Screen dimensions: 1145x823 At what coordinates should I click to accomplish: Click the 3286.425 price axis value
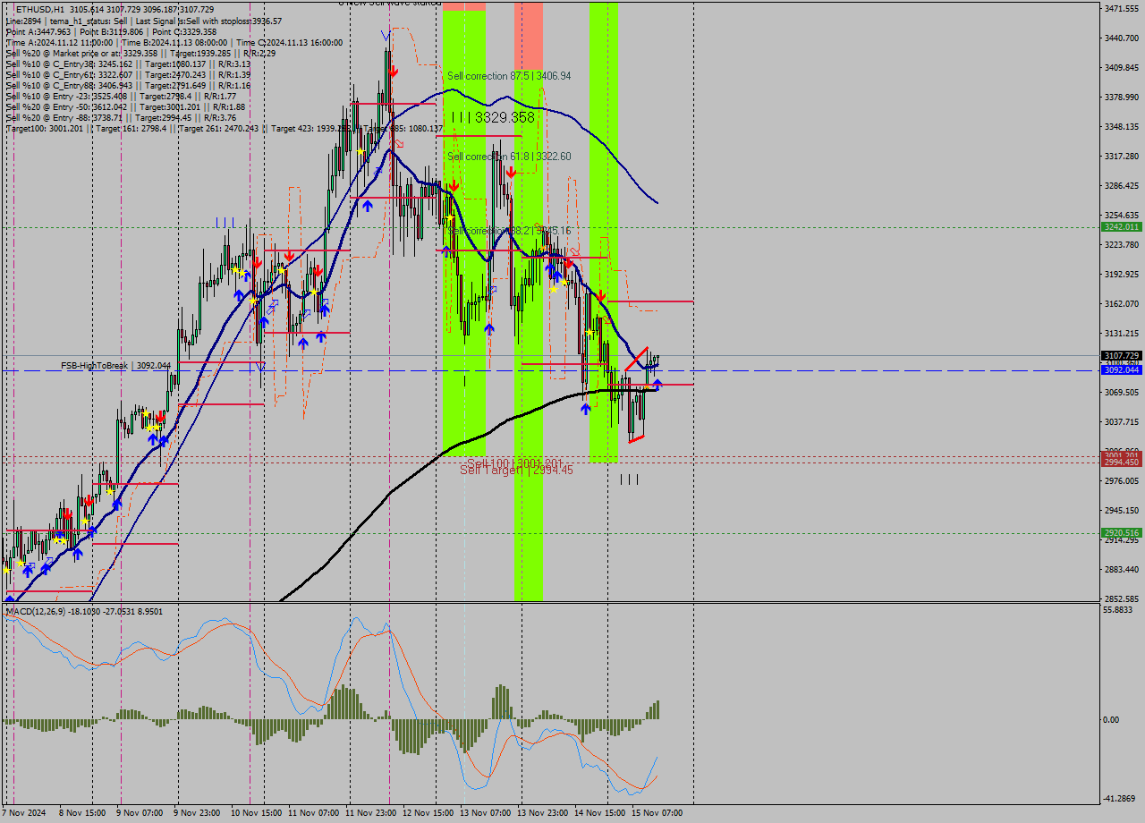[1121, 185]
